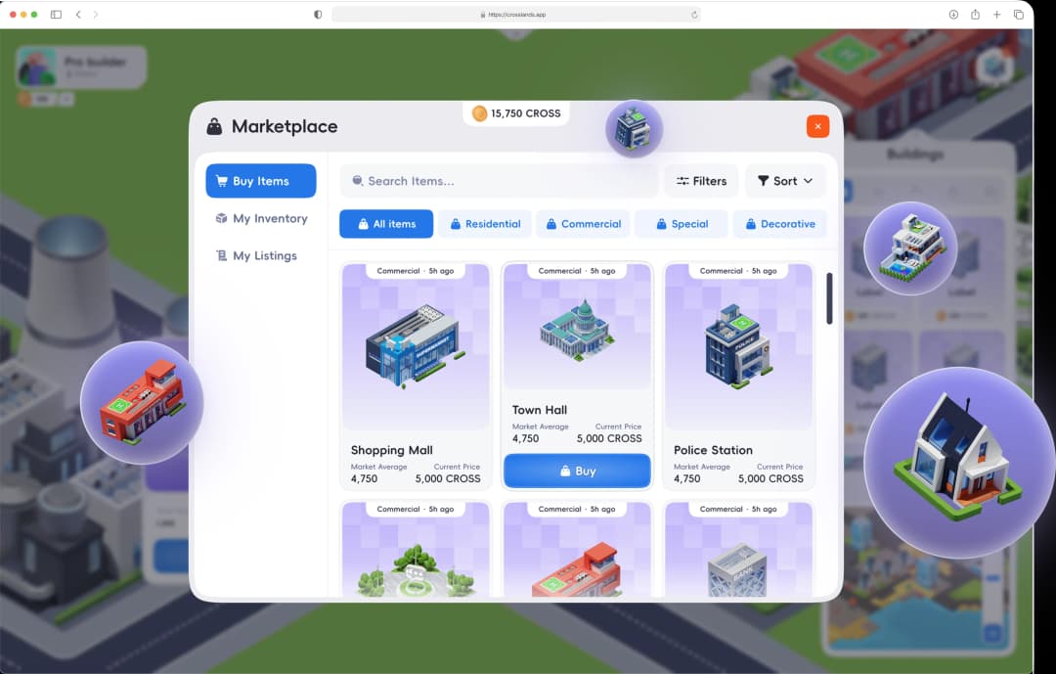1056x674 pixels.
Task: Click the bag icon beside Marketplace title
Action: [214, 126]
